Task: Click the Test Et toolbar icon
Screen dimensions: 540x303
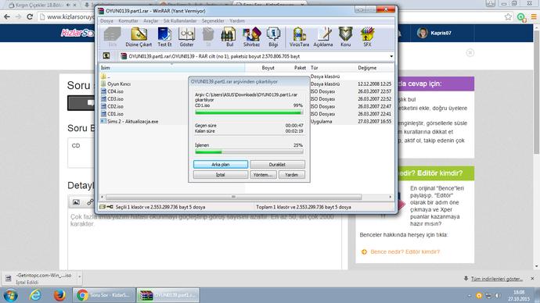Action: click(164, 37)
